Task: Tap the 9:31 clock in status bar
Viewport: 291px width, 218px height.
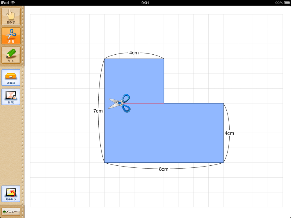Action: (145, 3)
